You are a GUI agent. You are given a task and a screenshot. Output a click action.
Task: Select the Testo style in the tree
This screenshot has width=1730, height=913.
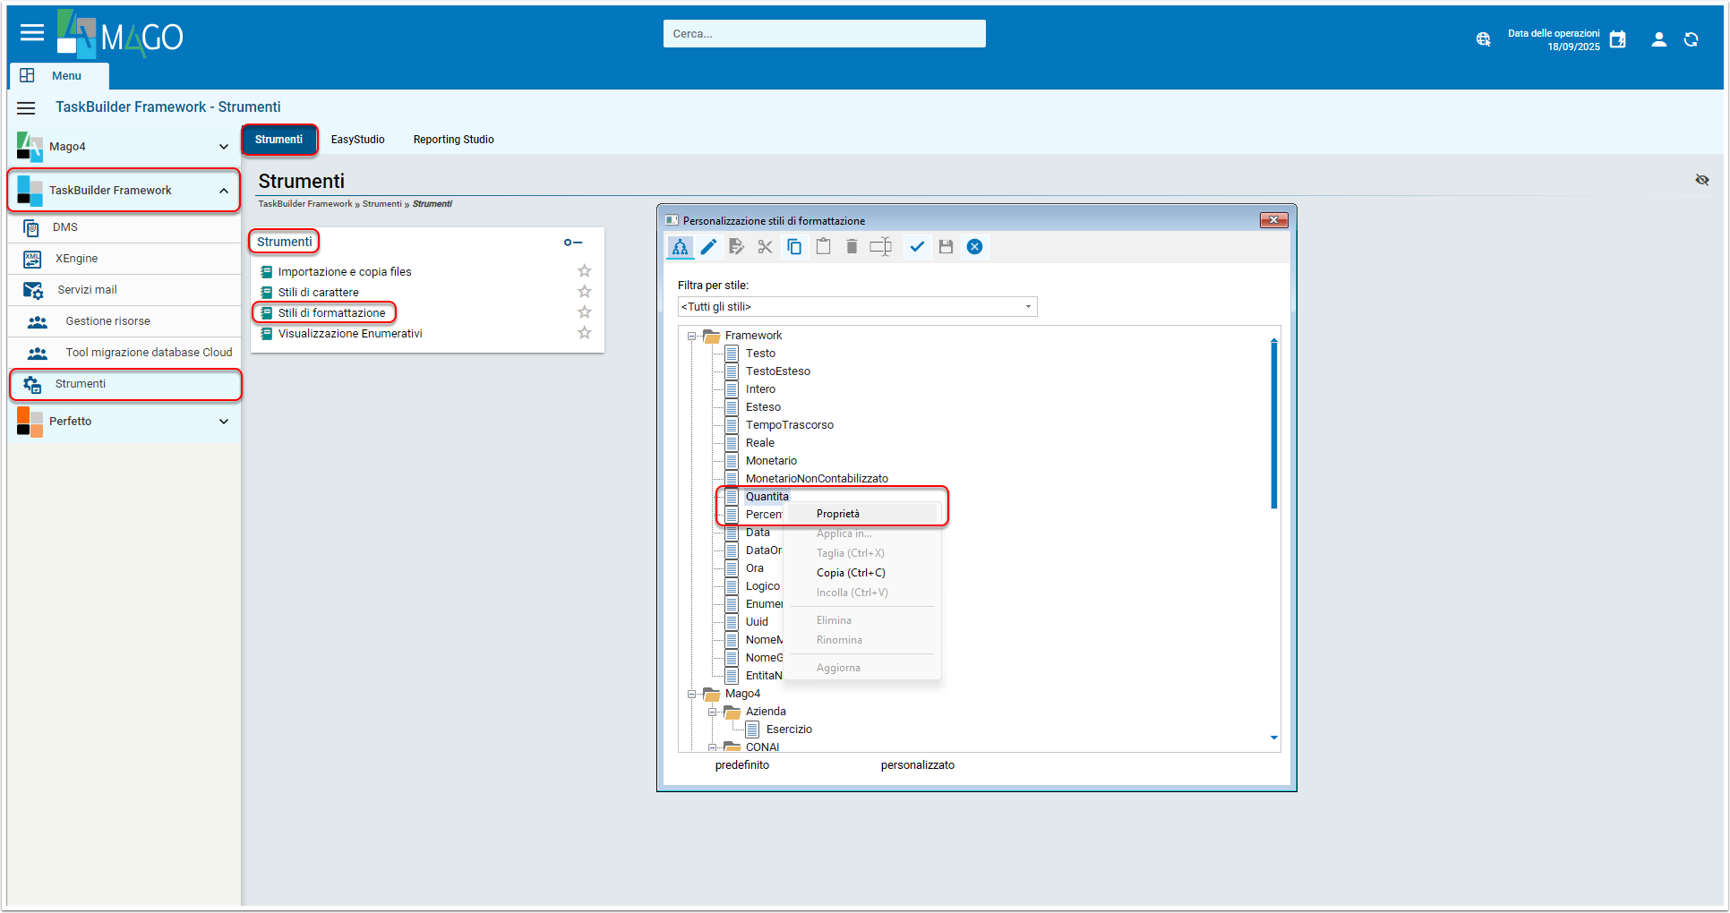pyautogui.click(x=760, y=354)
